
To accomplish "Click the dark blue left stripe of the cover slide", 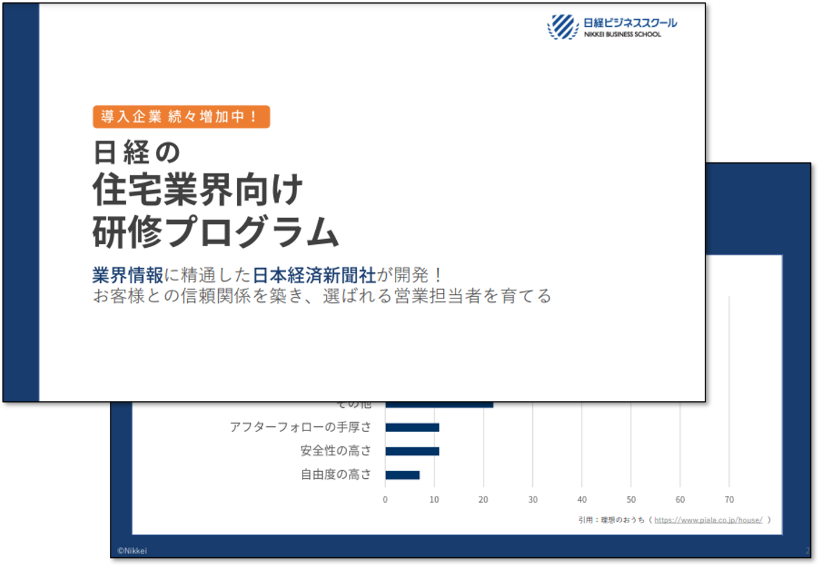I will pos(21,202).
